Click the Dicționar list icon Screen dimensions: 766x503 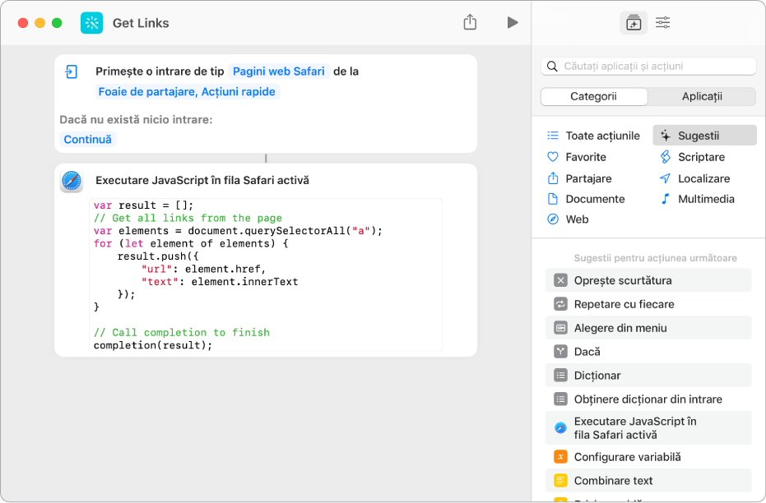coord(560,376)
